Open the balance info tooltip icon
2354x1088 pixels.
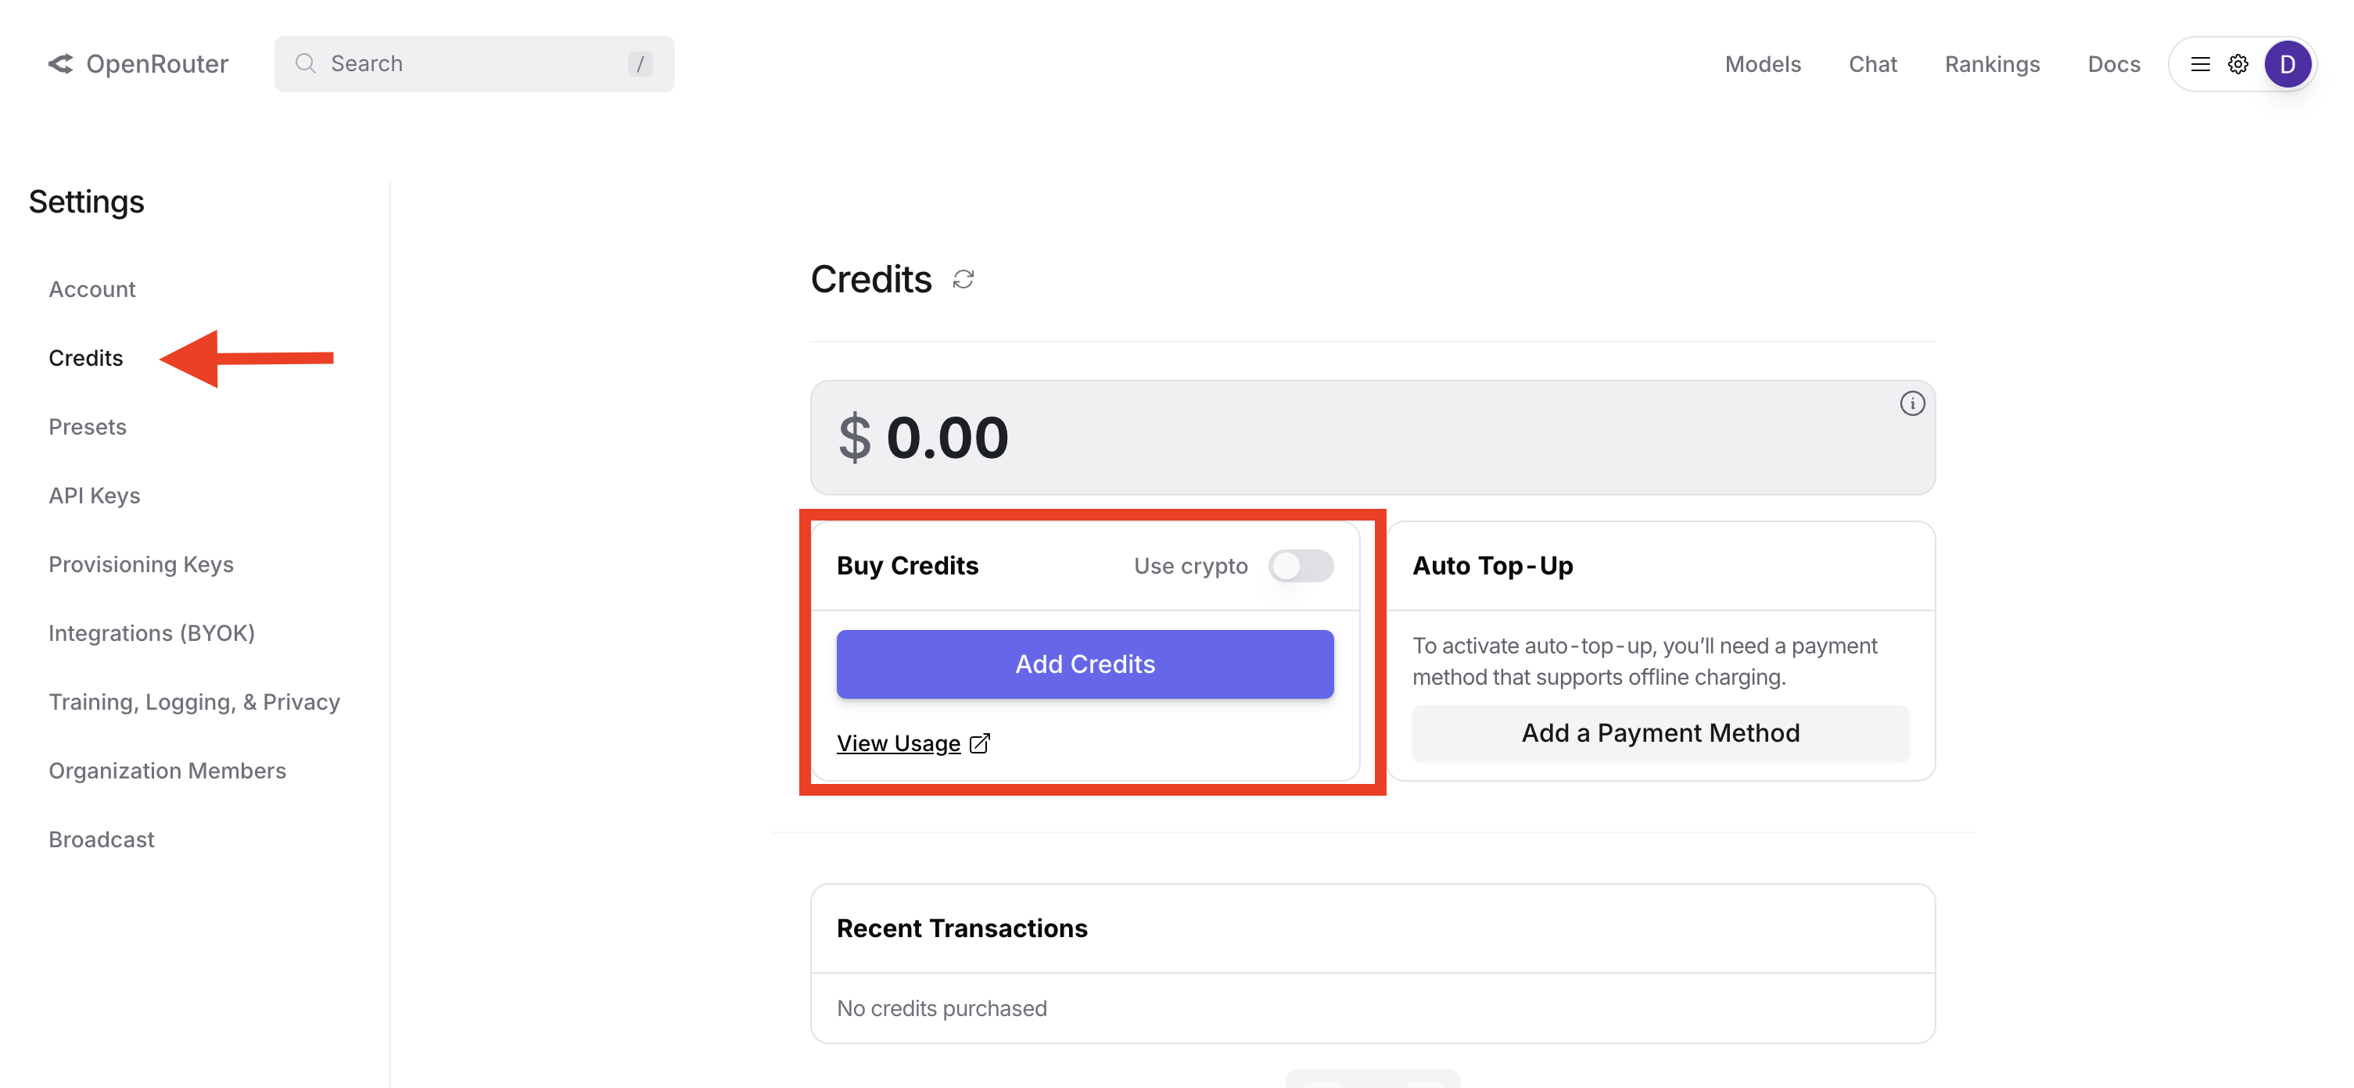coord(1911,404)
